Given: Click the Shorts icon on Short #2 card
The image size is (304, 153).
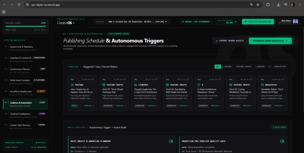Looking at the screenshot, I should pos(167,85).
